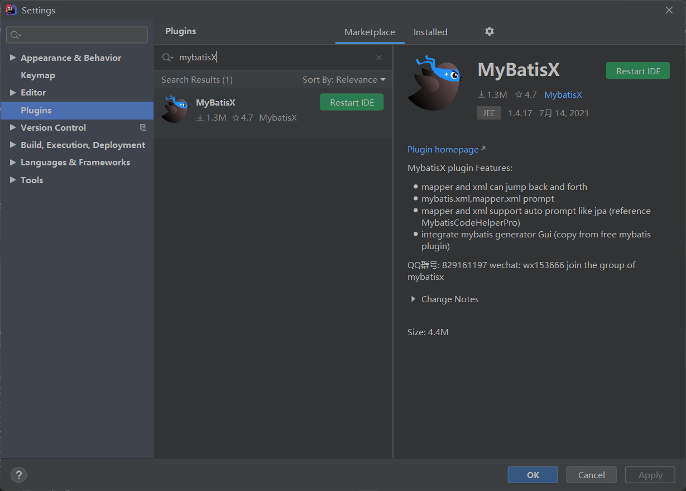Switch to the Installed tab
The image size is (686, 491).
coord(430,32)
